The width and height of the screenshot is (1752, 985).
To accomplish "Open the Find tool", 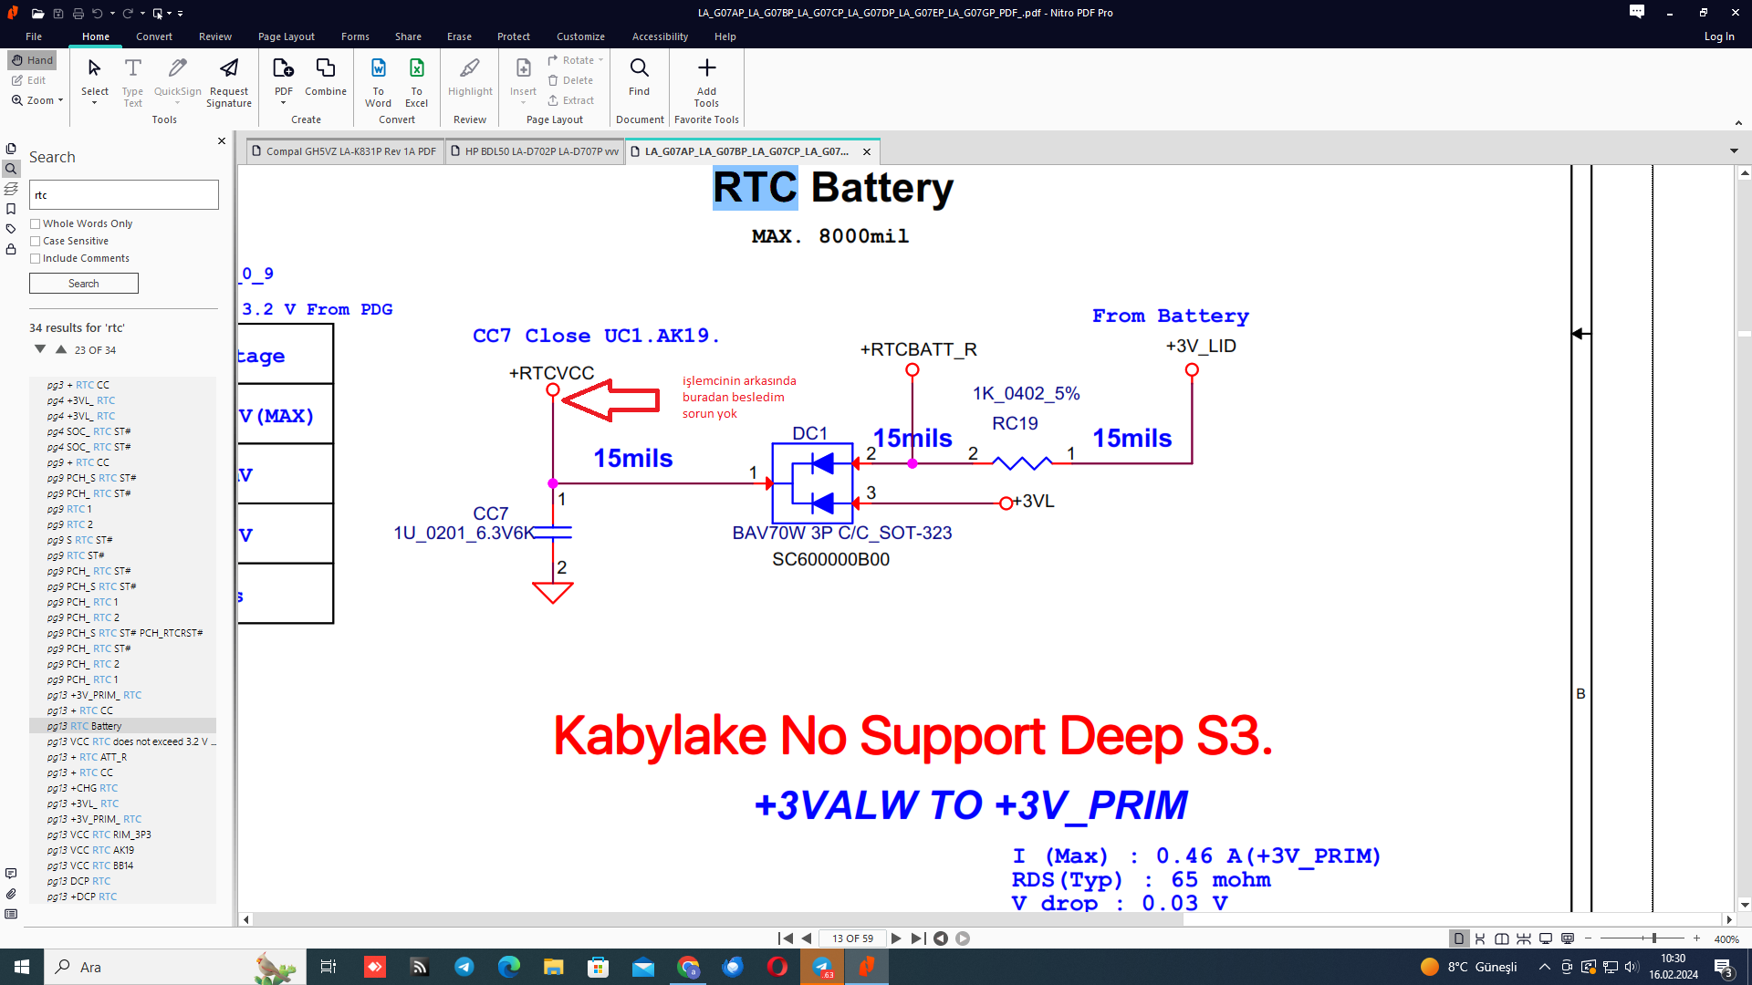I will (639, 69).
